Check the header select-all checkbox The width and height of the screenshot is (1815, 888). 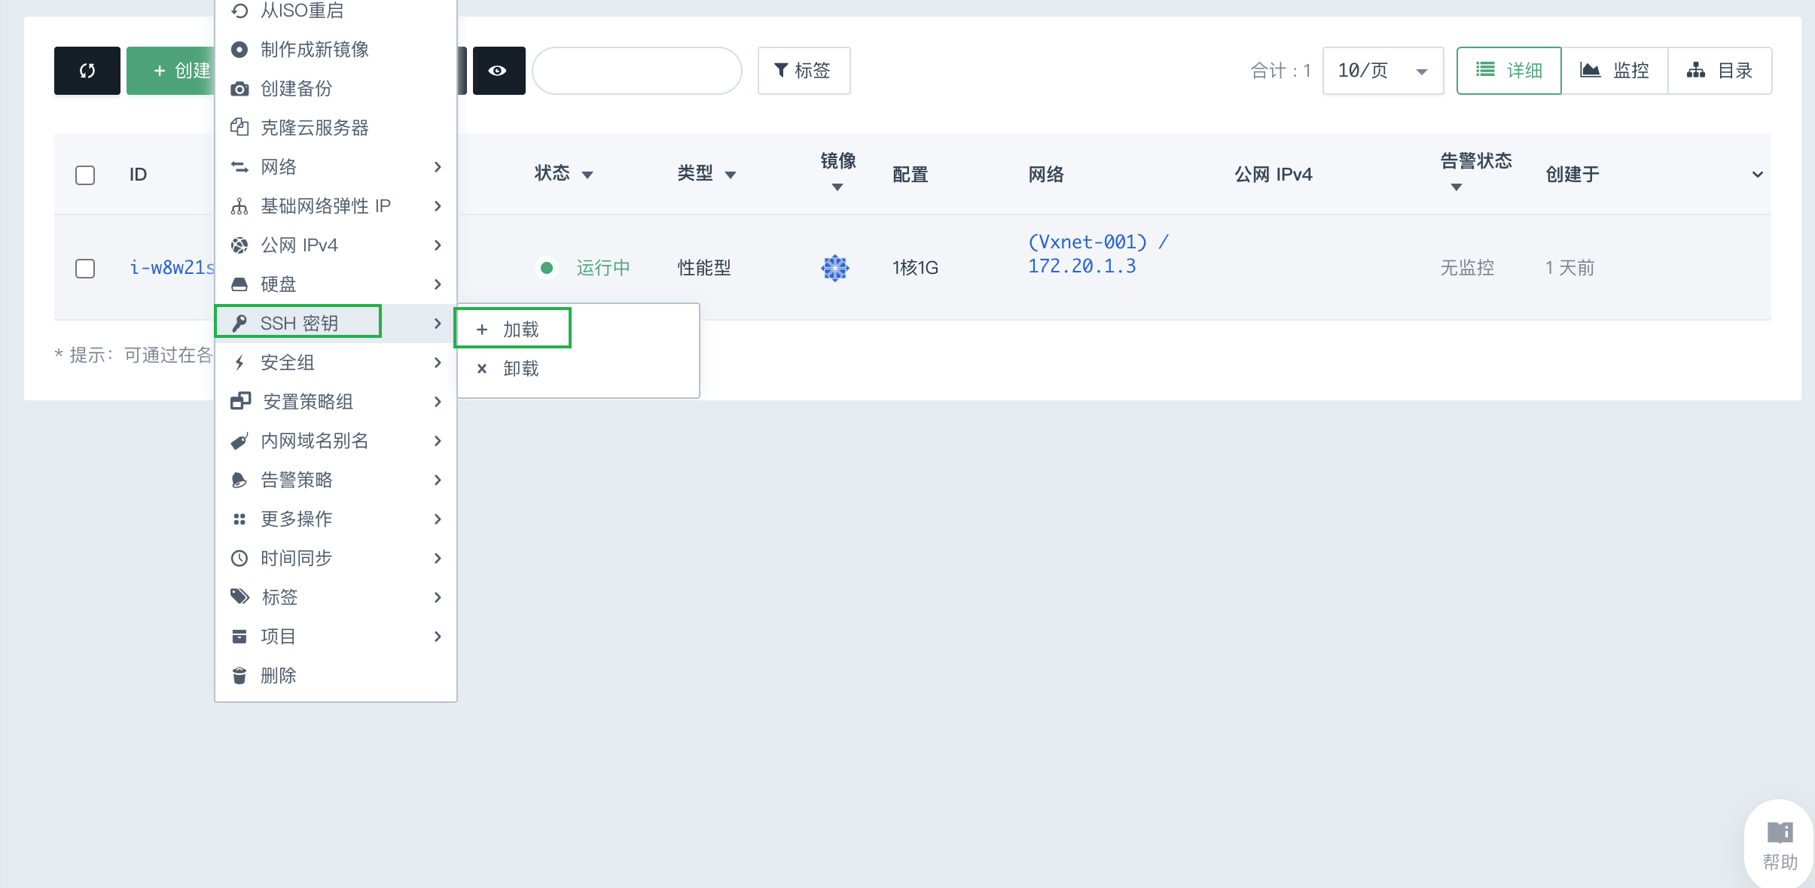tap(85, 174)
